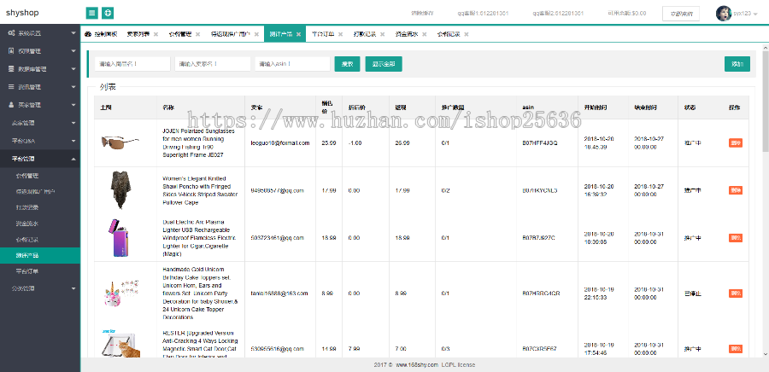Click the user avatar picture

(x=723, y=13)
